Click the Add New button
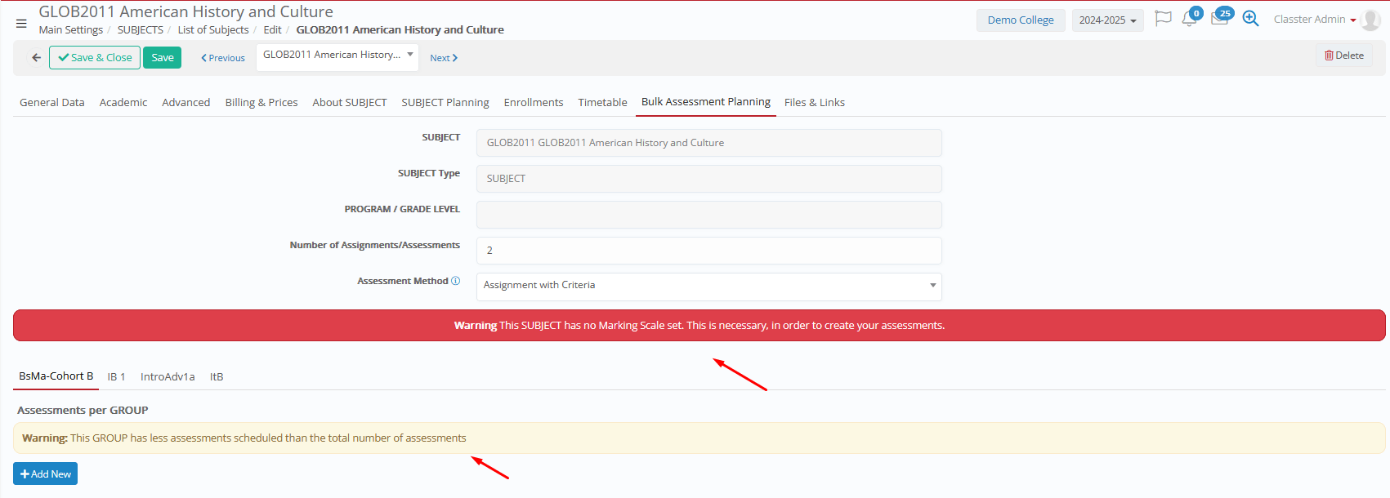This screenshot has width=1390, height=498. tap(46, 474)
